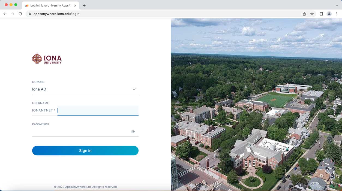The image size is (342, 191).
Task: Expand the Domain dropdown chevron
Action: tap(134, 89)
